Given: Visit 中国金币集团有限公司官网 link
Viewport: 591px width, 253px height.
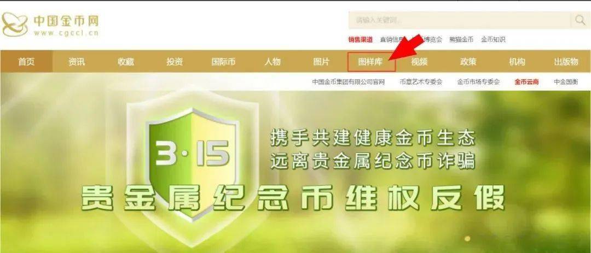Looking at the screenshot, I should coord(348,82).
